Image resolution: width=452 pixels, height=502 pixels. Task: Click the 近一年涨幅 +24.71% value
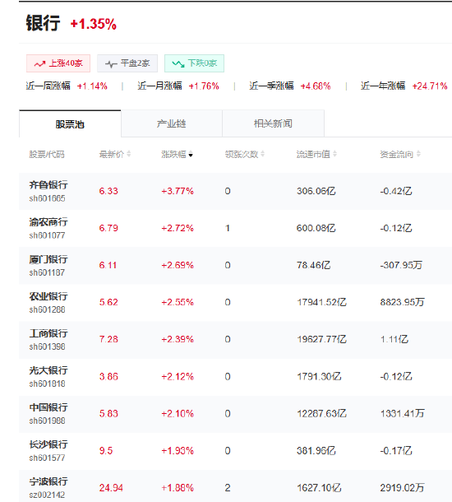point(430,86)
